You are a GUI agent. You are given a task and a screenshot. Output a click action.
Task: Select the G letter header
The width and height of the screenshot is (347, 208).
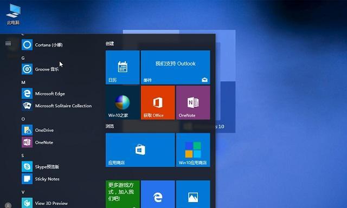(x=23, y=58)
